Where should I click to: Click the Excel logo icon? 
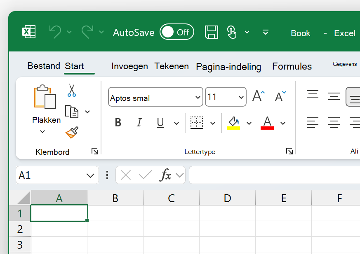click(29, 32)
